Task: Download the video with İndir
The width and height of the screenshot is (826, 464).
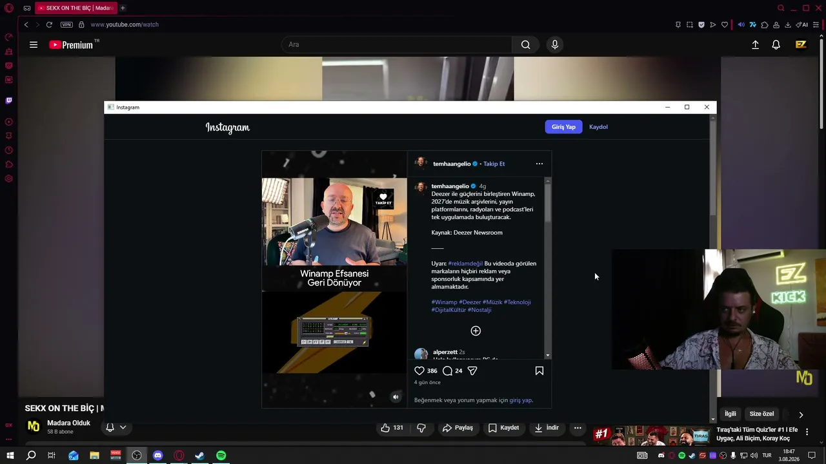Action: [546, 428]
